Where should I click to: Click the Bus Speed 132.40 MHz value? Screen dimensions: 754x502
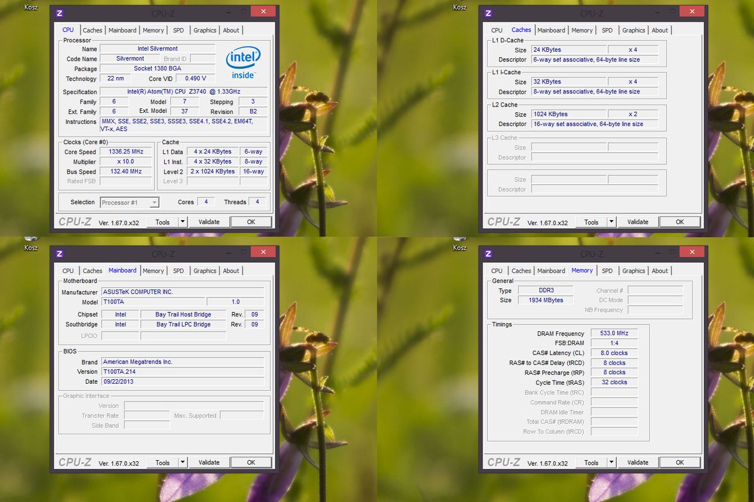[125, 172]
